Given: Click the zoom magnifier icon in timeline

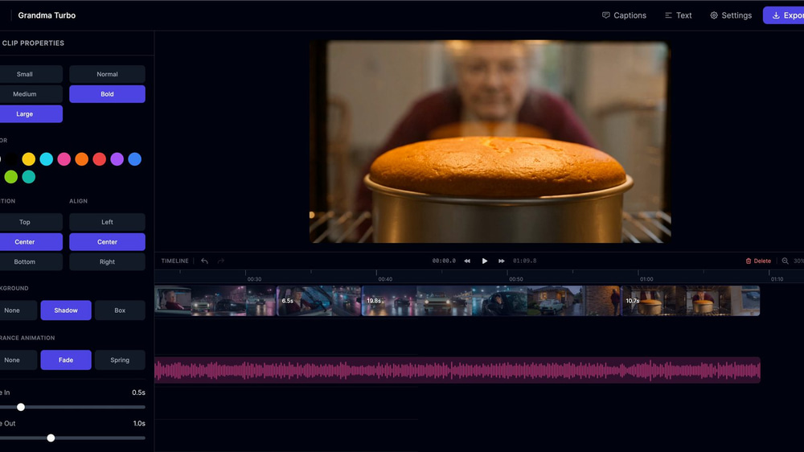Looking at the screenshot, I should pos(785,261).
